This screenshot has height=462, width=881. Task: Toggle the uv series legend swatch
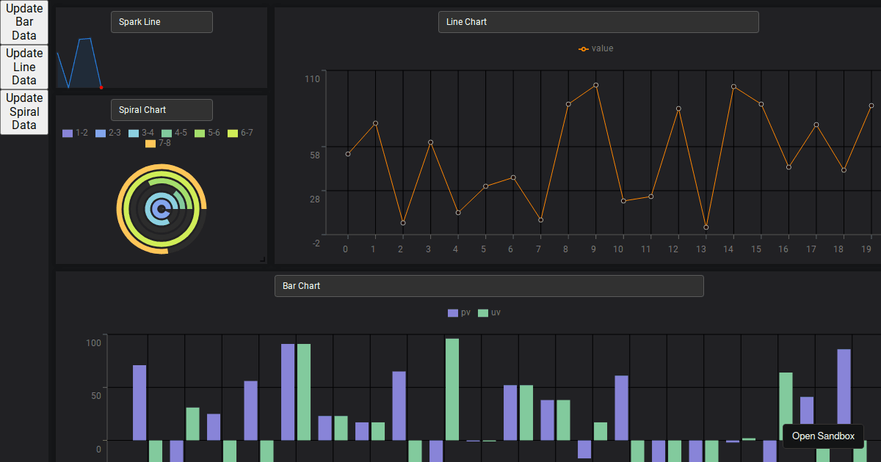point(483,313)
